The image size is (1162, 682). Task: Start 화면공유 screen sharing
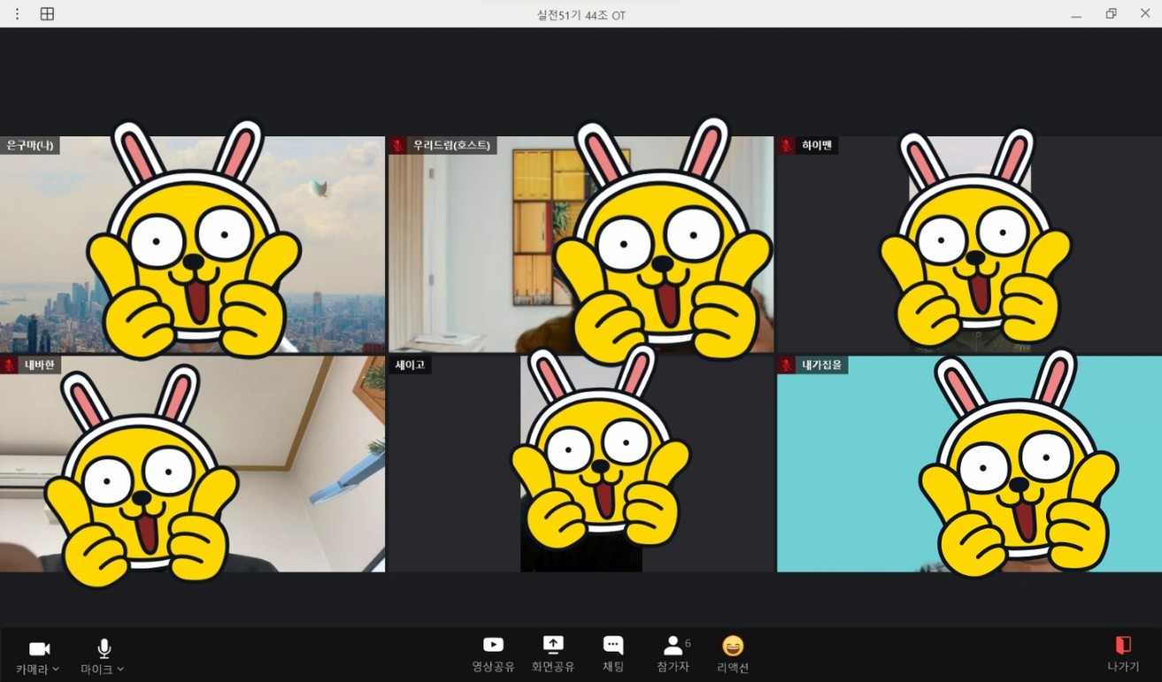click(553, 654)
